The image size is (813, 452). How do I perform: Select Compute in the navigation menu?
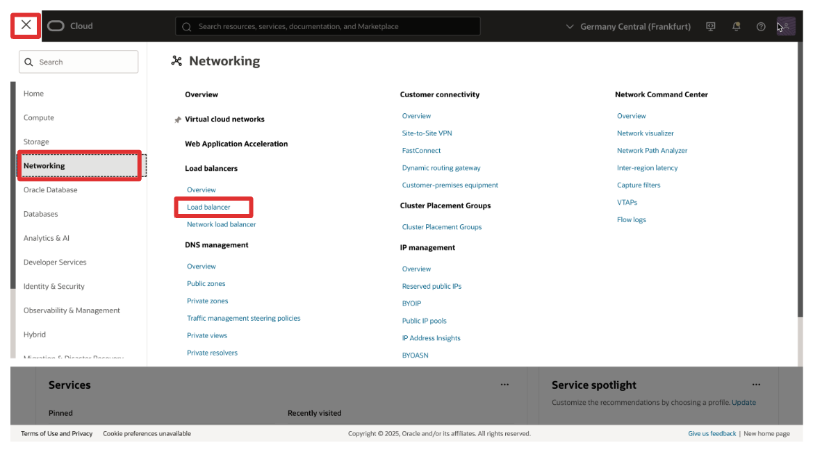coord(39,118)
